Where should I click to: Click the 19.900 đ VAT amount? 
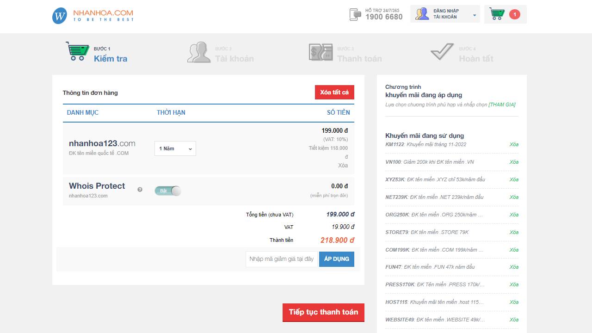(343, 227)
